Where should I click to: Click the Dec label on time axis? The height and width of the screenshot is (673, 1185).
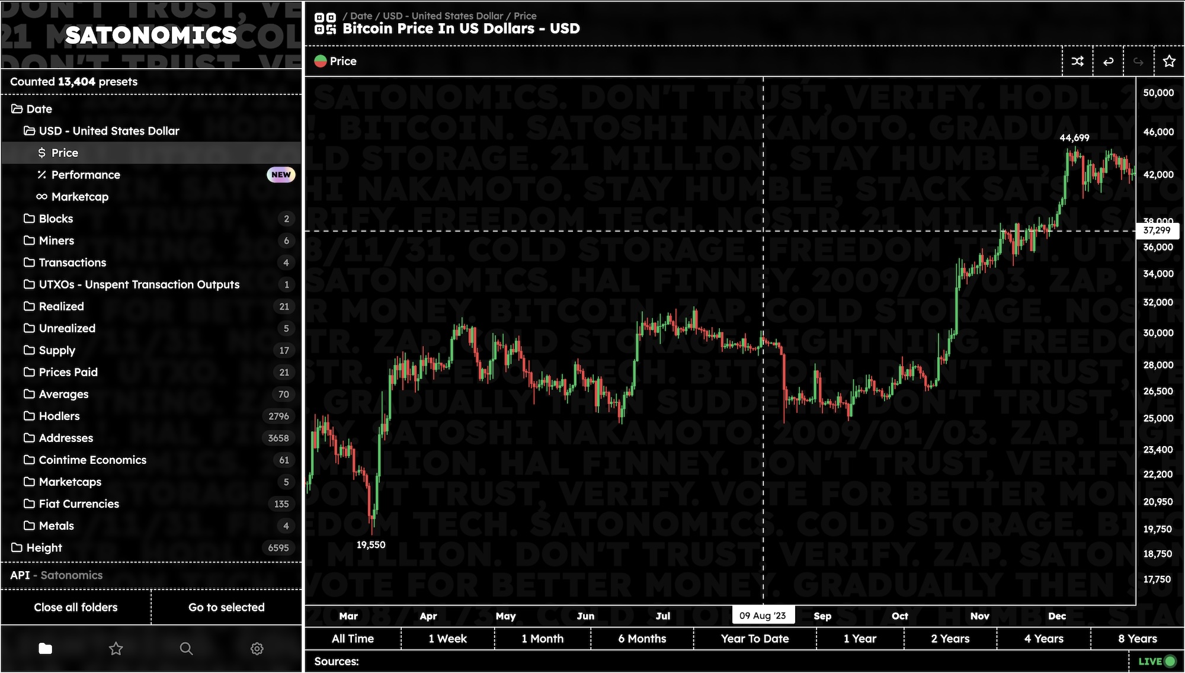1057,616
